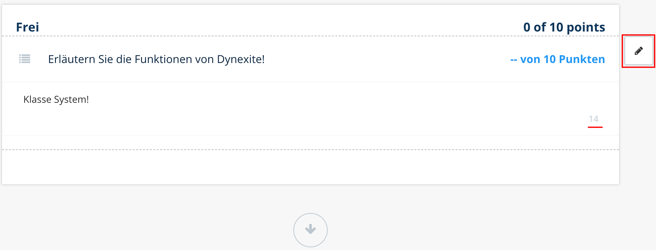Click the word "Funktionen" in the question
The image size is (656, 250).
point(163,59)
